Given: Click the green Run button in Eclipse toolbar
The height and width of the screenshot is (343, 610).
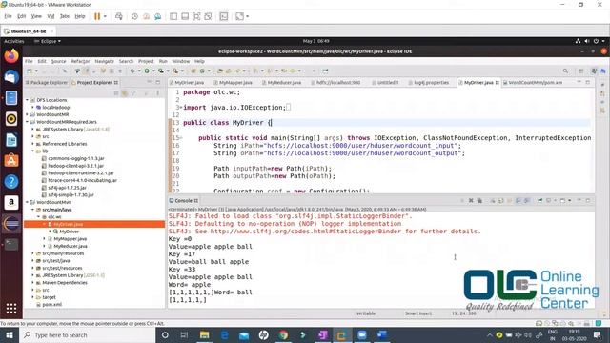Looking at the screenshot, I should tap(147, 71).
